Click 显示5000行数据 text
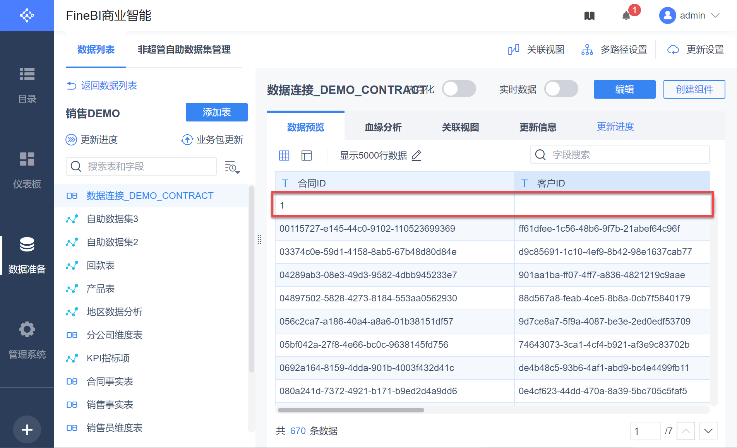Viewport: 737px width, 448px height. pyautogui.click(x=374, y=156)
